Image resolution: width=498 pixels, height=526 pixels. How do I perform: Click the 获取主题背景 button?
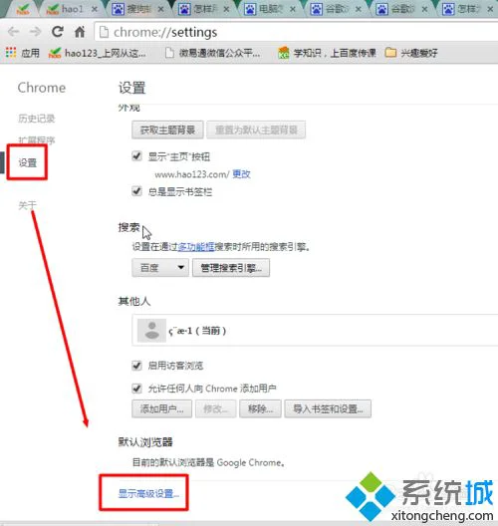pyautogui.click(x=167, y=130)
